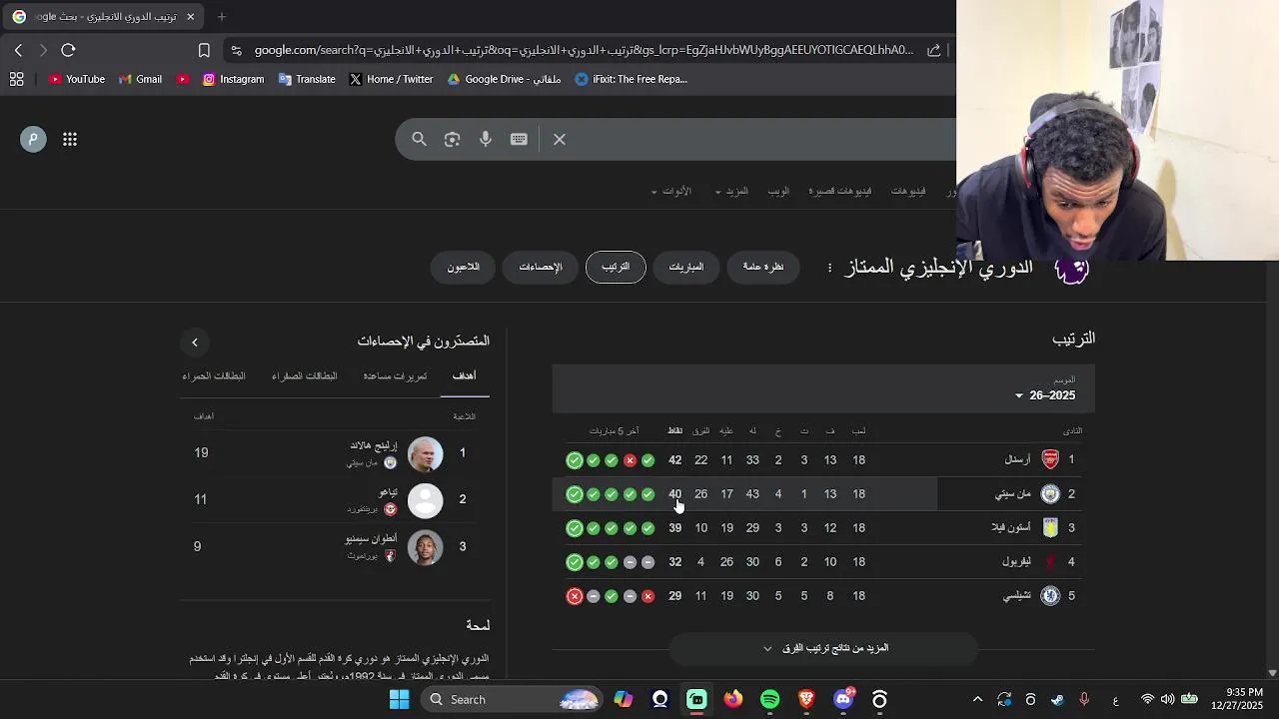
Task: Select the البطاقات الصفراء (Yellow cards) tab
Action: [x=305, y=376]
